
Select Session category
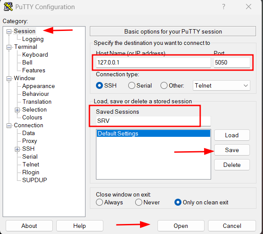tap(25, 31)
